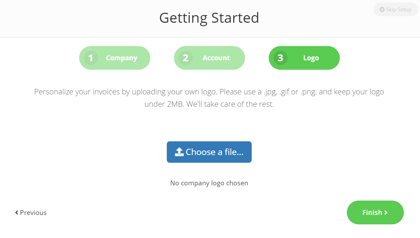420x238 pixels.
Task: Complete setup with the Finish button
Action: (375, 213)
